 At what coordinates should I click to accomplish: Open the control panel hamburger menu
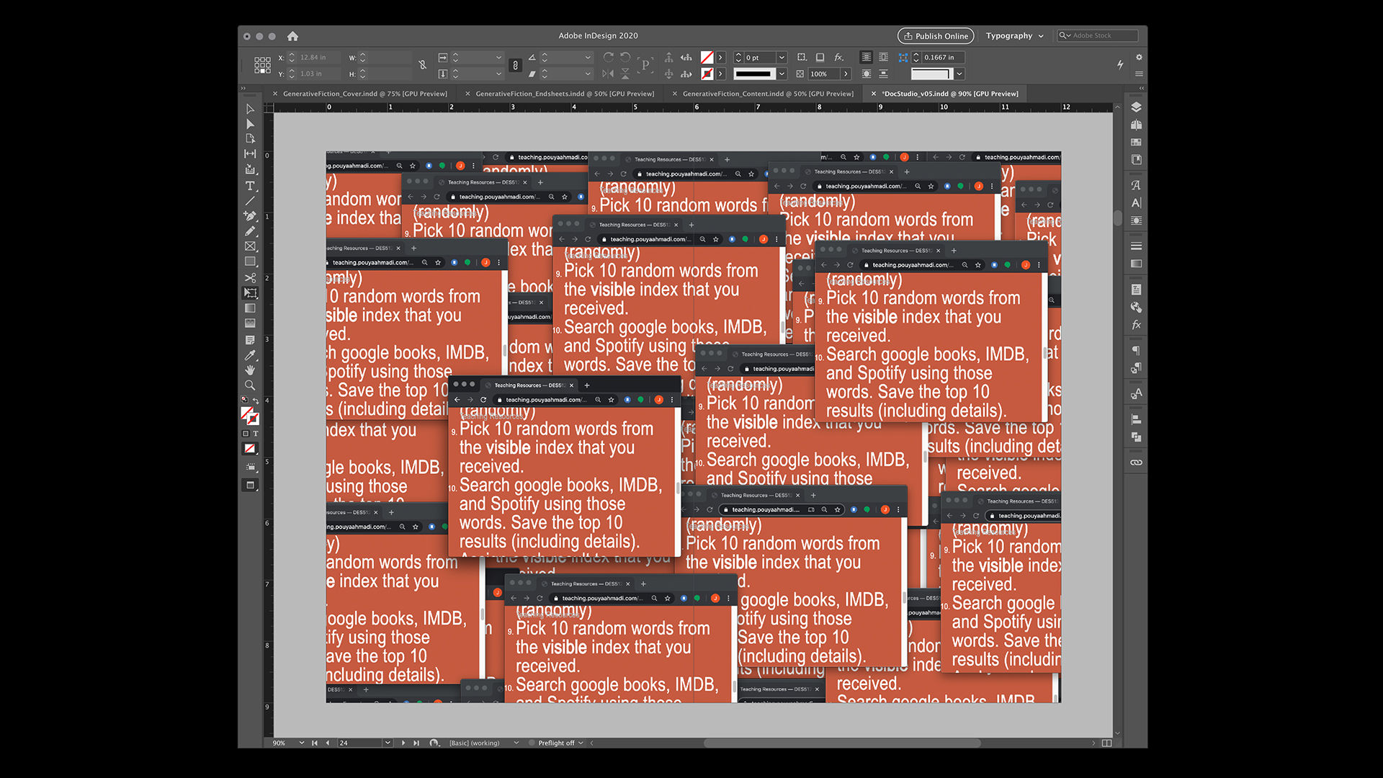(x=1139, y=73)
